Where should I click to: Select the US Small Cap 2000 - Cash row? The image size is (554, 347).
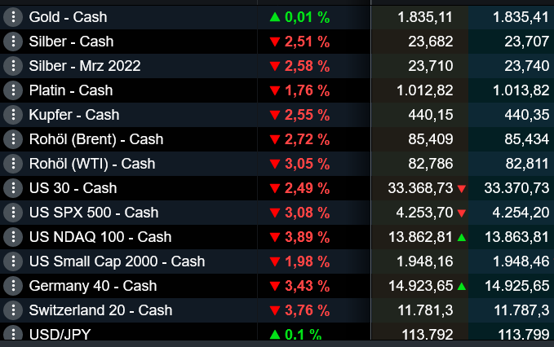(117, 261)
